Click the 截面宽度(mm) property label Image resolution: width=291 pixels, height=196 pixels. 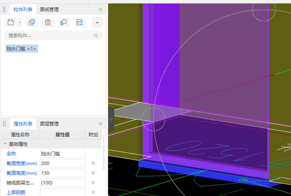coord(22,163)
